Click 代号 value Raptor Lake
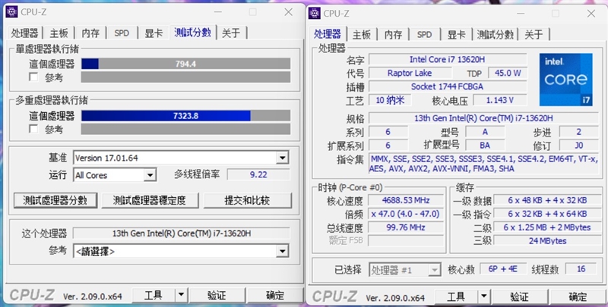This screenshot has height=307, width=608. (x=410, y=73)
